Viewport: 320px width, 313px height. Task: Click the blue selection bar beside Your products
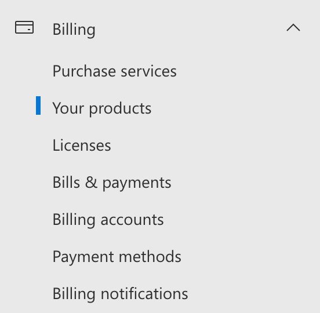click(x=38, y=105)
